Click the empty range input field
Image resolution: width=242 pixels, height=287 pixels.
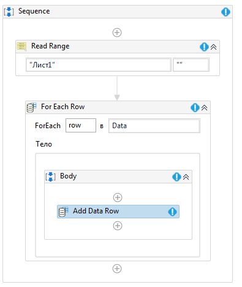click(191, 65)
